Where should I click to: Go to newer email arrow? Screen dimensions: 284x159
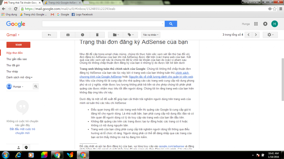pos(248,35)
